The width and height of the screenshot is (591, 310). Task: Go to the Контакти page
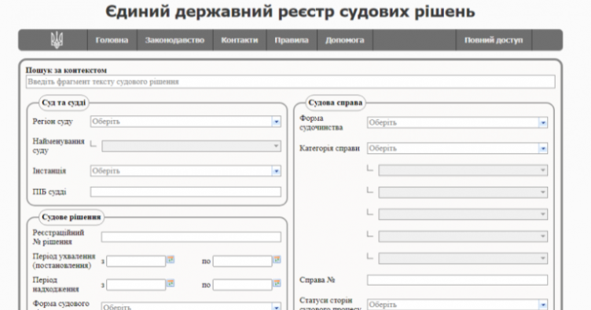240,40
